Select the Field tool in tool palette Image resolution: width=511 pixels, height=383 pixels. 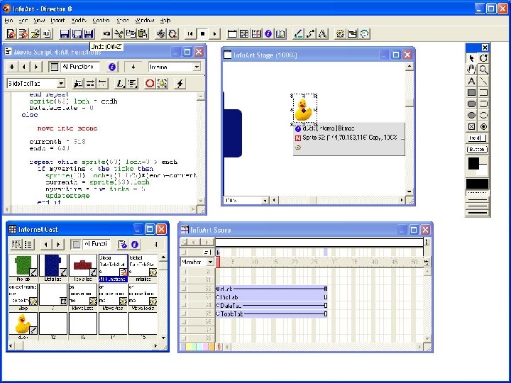tap(477, 138)
